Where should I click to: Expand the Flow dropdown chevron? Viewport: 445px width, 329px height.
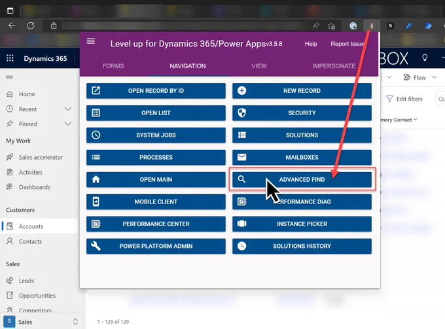coord(435,77)
